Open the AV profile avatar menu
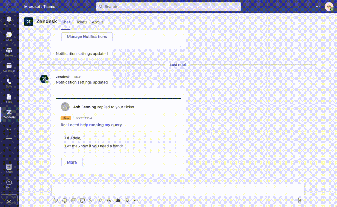The width and height of the screenshot is (337, 207). (329, 7)
